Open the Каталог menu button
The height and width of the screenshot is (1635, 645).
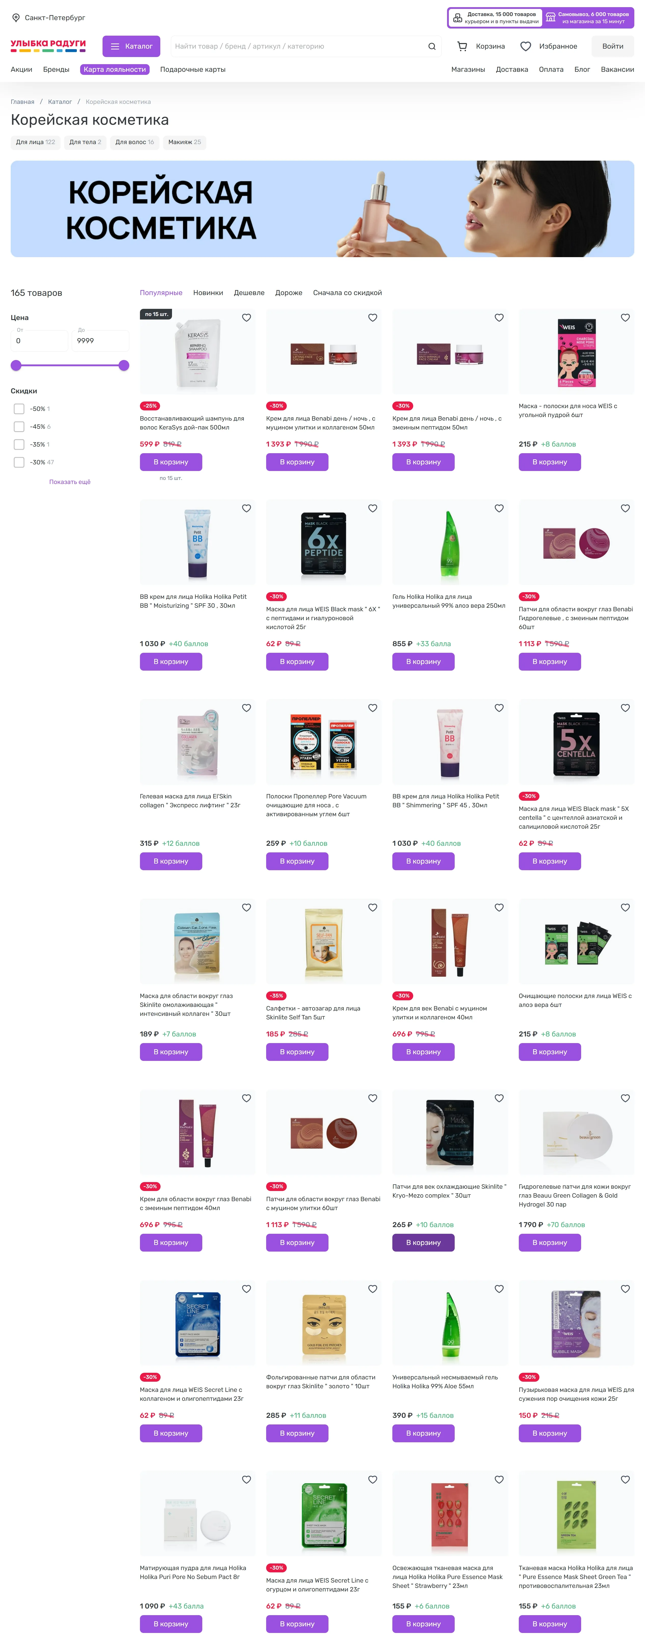[131, 46]
